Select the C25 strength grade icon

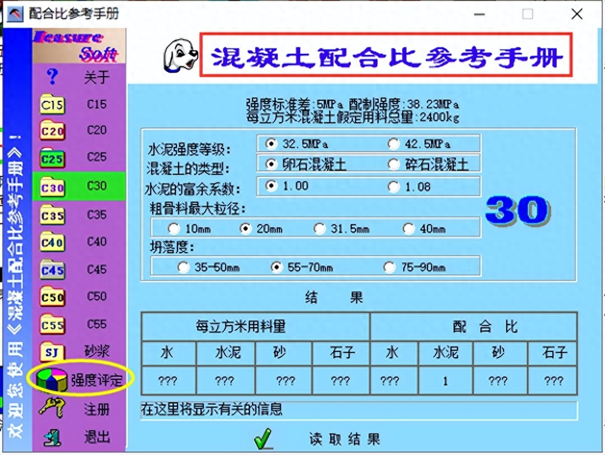click(51, 158)
